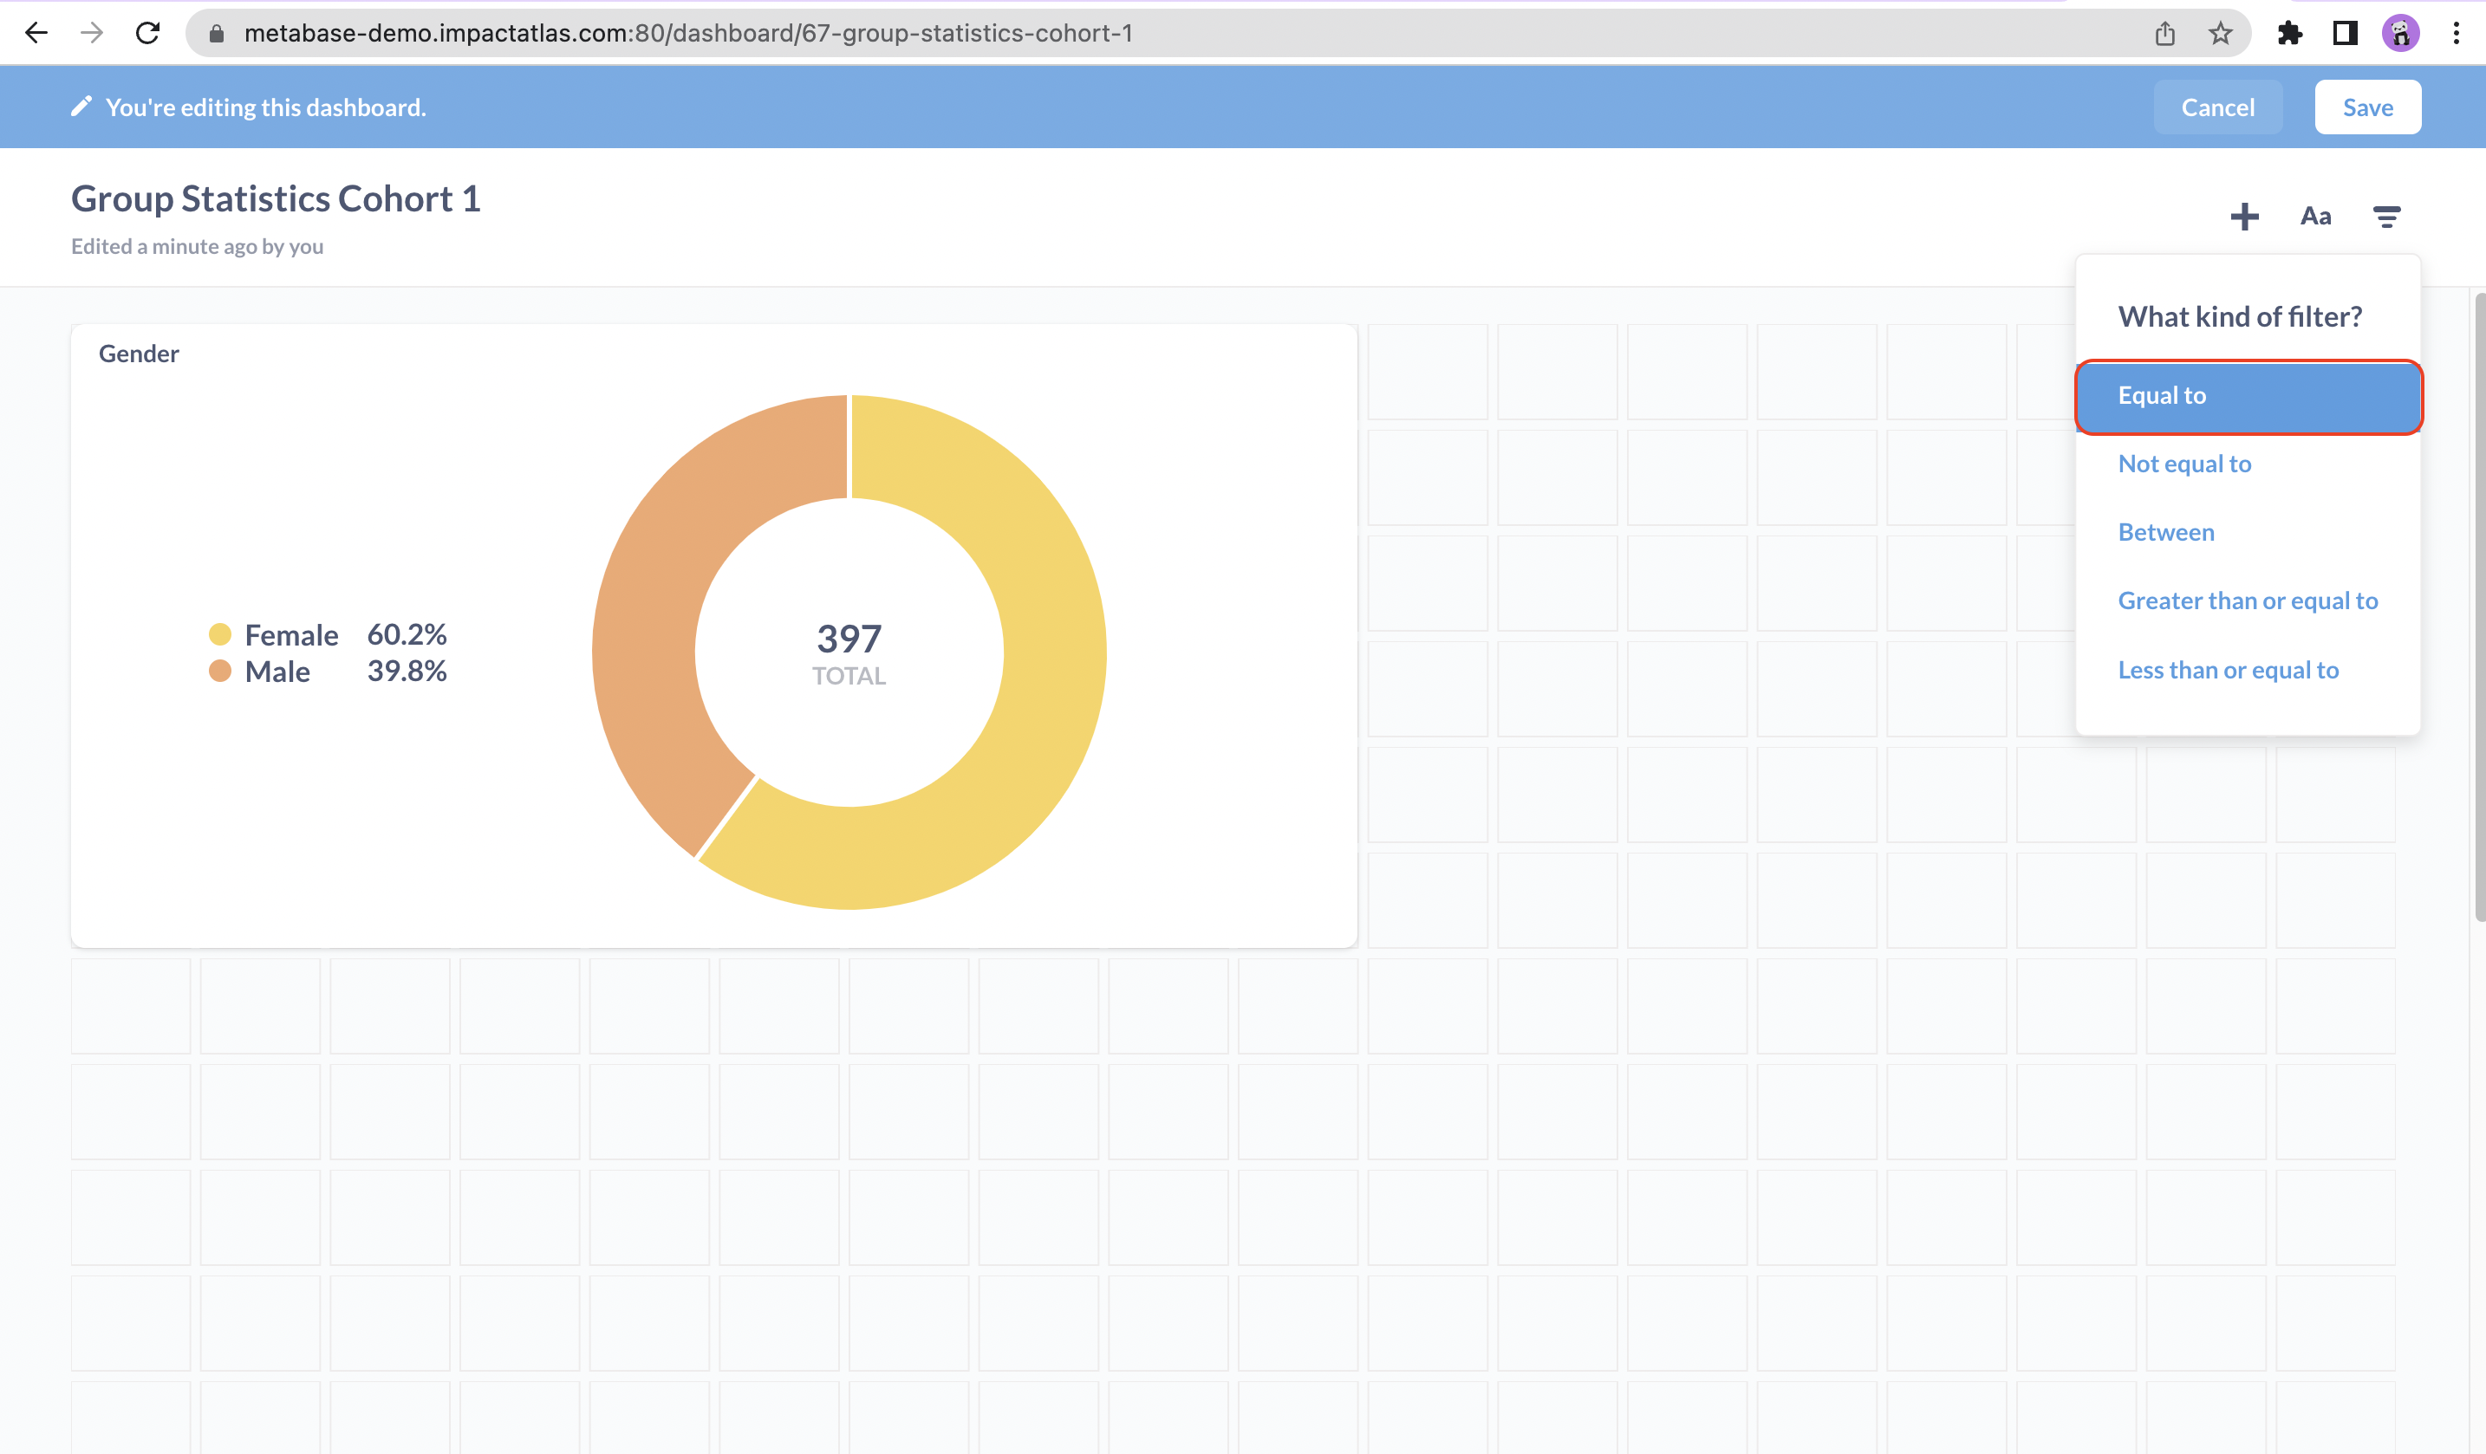Open the browser extensions puzzle icon
The image size is (2486, 1454).
(x=2290, y=34)
